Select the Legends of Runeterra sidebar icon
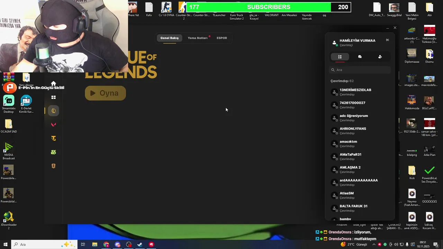The height and width of the screenshot is (249, 443). pyautogui.click(x=53, y=166)
